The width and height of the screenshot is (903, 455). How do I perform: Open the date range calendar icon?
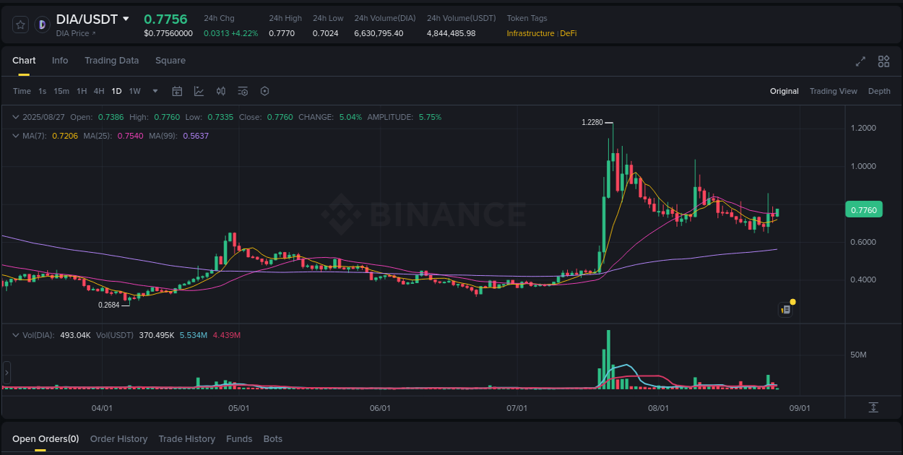click(177, 91)
